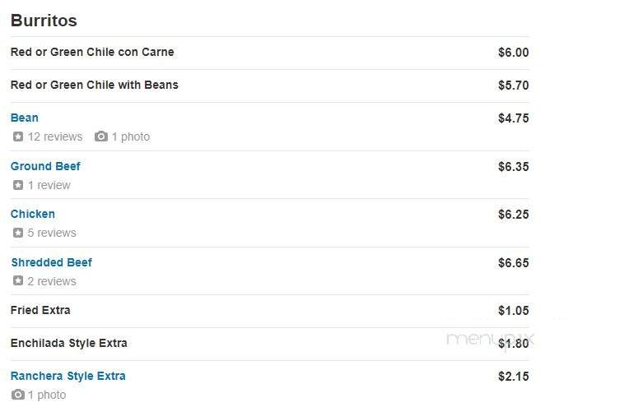This screenshot has width=638, height=407.
Task: Click the Enchilada Style Extra item
Action: pyautogui.click(x=68, y=343)
